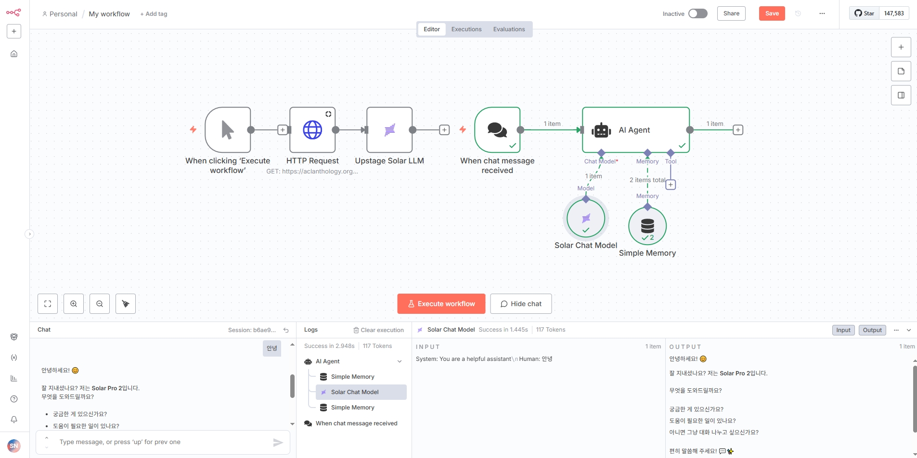The height and width of the screenshot is (458, 917).
Task: Select the Solar Chat Model log row
Action: (361, 392)
